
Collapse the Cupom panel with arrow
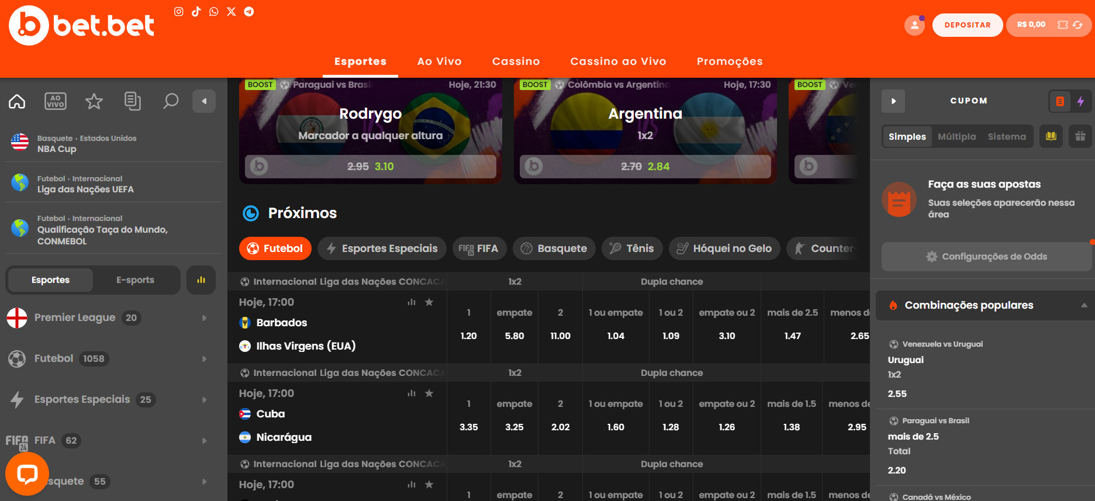pyautogui.click(x=893, y=101)
